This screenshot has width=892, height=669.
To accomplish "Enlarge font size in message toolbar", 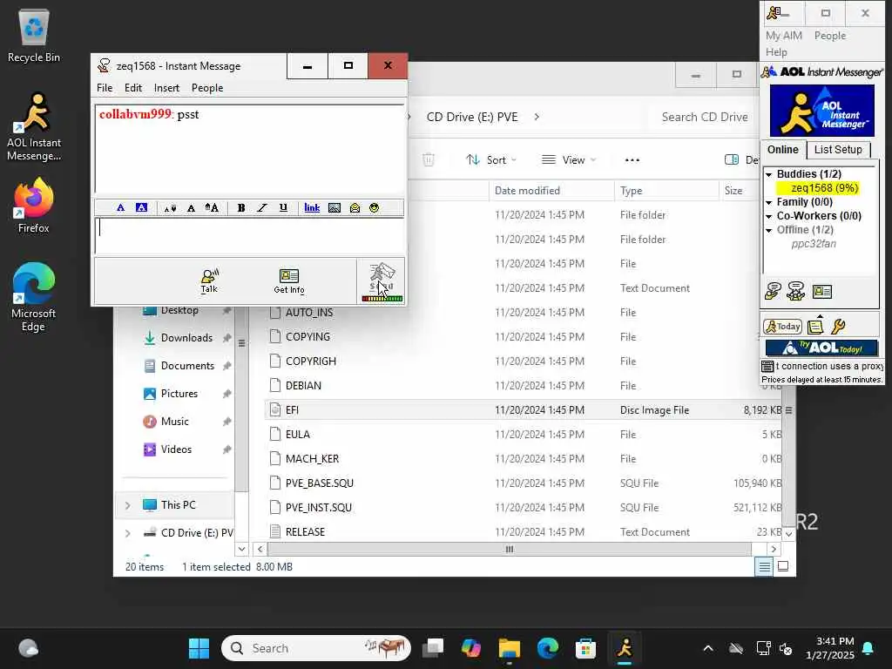I will coord(212,207).
